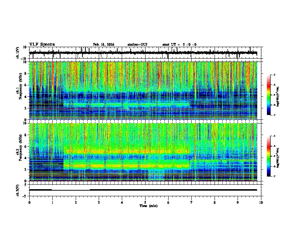Image resolution: width=294 pixels, height=227 pixels.
Task: Click time axis tick label '10'
Action: (x=261, y=203)
